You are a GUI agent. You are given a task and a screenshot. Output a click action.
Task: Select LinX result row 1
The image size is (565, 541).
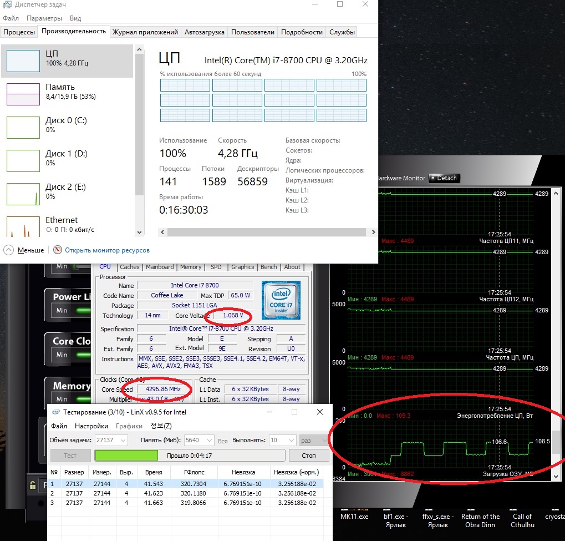click(186, 484)
